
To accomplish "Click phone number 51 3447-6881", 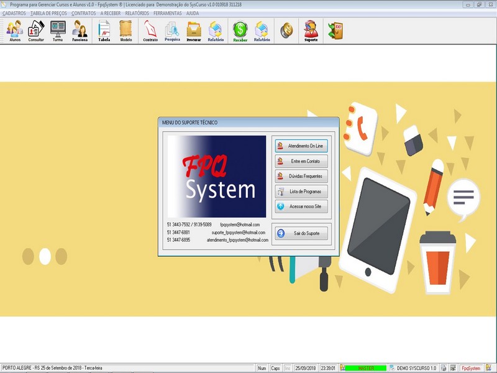I will (178, 233).
